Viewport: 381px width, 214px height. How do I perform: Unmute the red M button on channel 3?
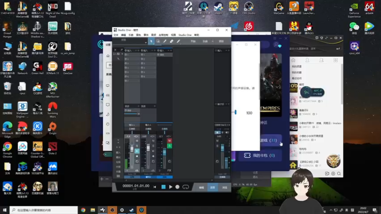(170, 141)
